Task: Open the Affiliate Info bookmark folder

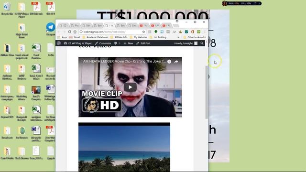Action: tap(119, 37)
